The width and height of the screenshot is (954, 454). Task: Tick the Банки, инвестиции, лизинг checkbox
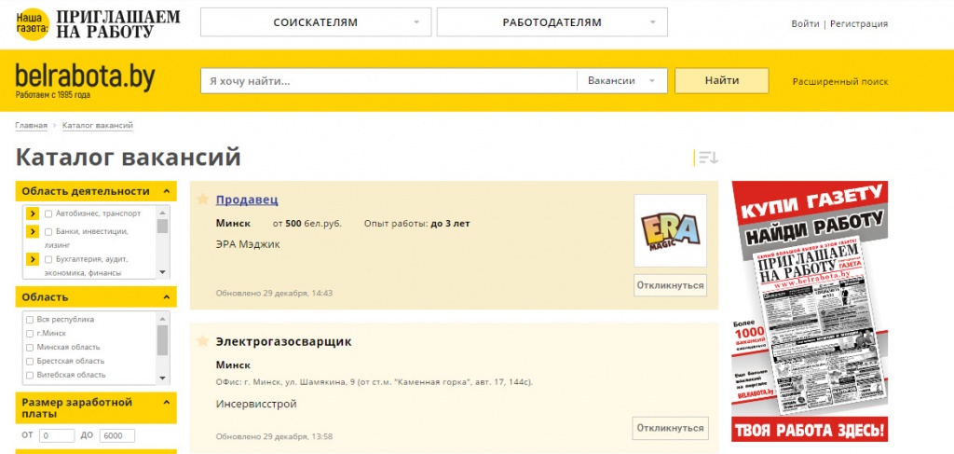[x=48, y=232]
